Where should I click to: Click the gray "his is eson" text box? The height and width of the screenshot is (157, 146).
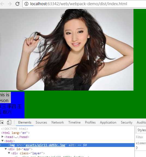coord(5,97)
